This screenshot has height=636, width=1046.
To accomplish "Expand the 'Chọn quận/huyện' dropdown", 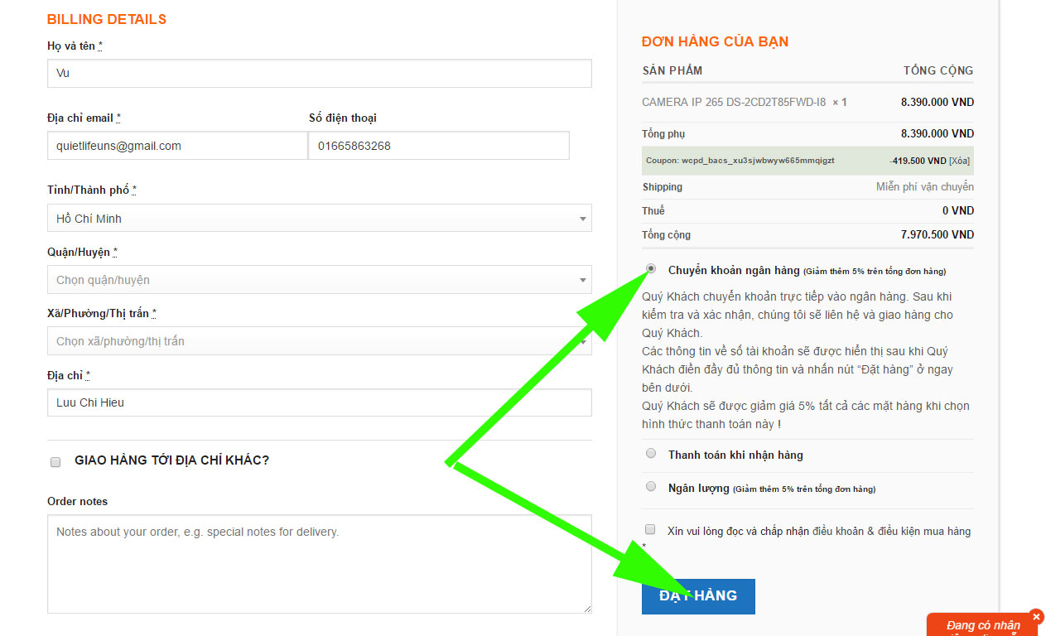I will [319, 280].
